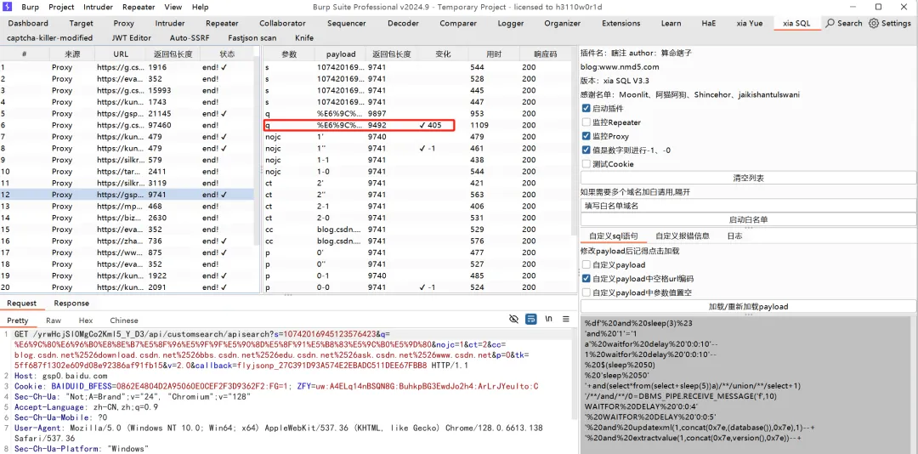Open the Fastjson scan tab
The width and height of the screenshot is (918, 454).
tap(252, 37)
